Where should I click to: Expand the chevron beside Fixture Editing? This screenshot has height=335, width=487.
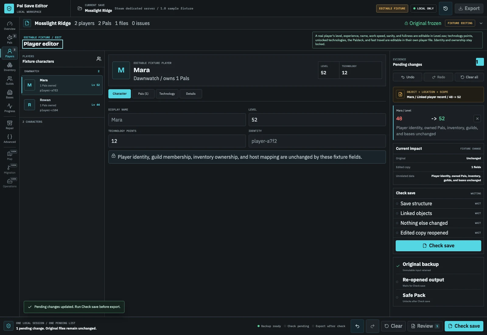click(x=481, y=23)
